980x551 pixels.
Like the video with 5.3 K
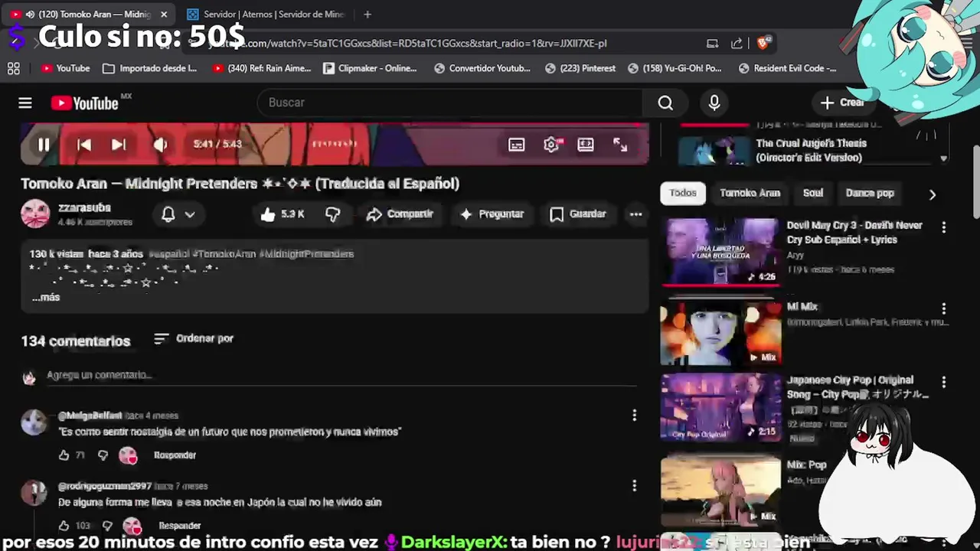coord(282,214)
